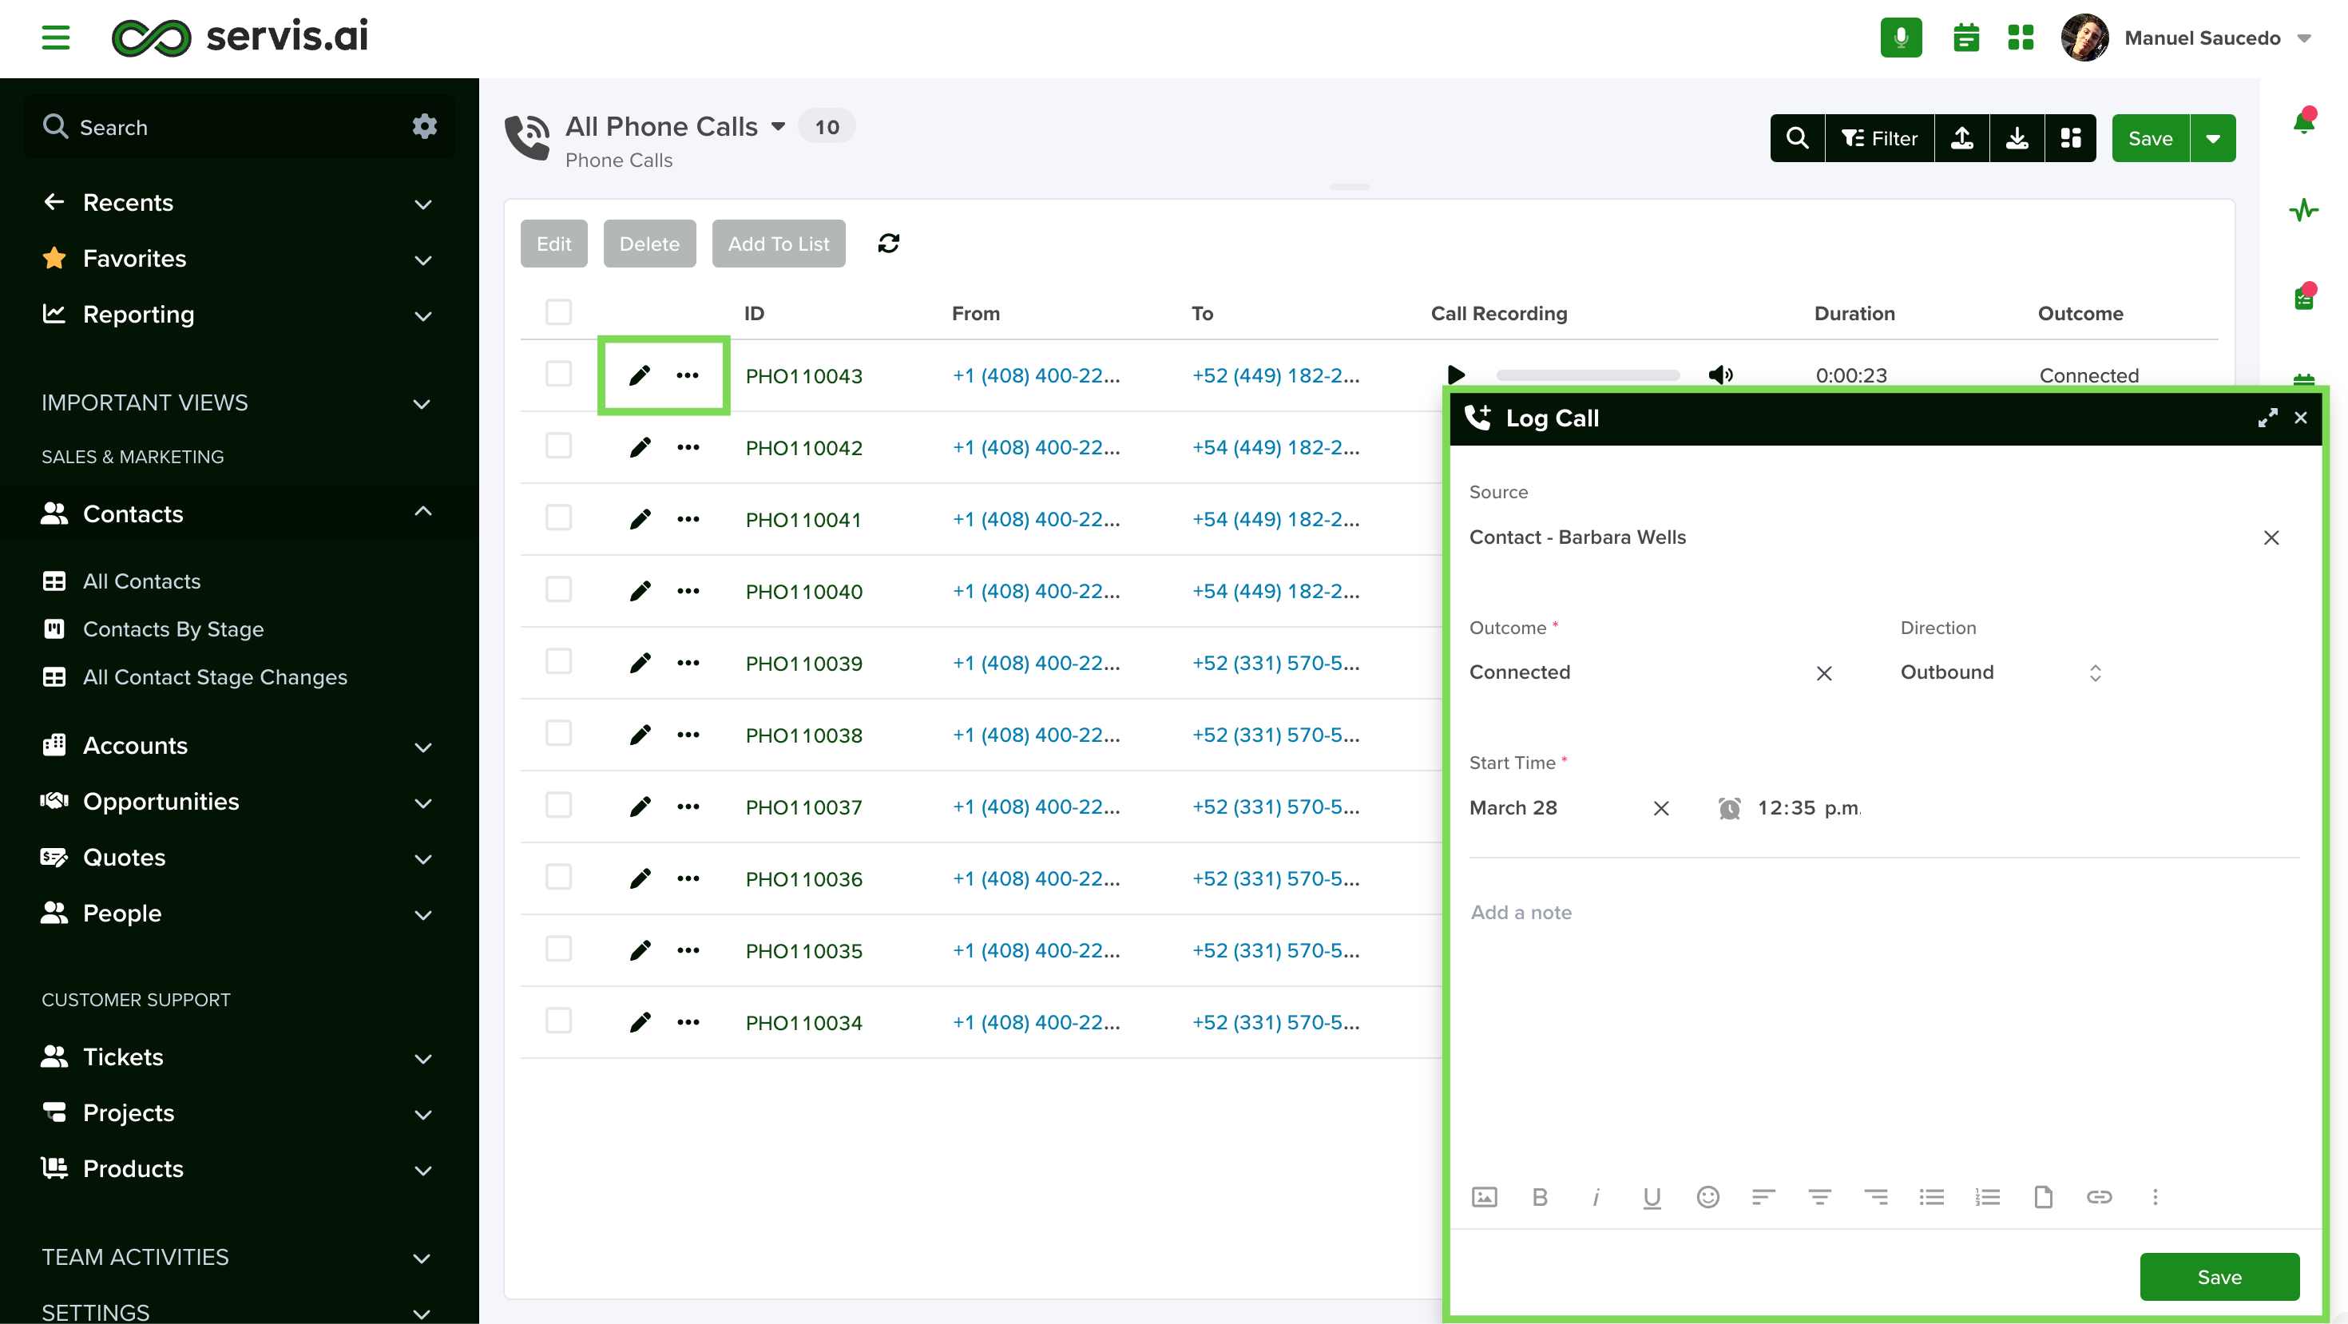The height and width of the screenshot is (1324, 2348).
Task: Open more options for PHO110040
Action: click(688, 592)
